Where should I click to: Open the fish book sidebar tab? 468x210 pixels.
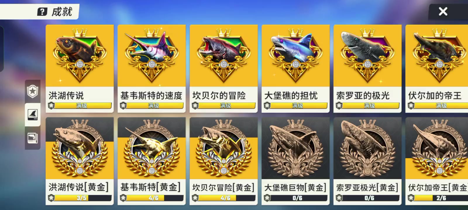pyautogui.click(x=32, y=138)
